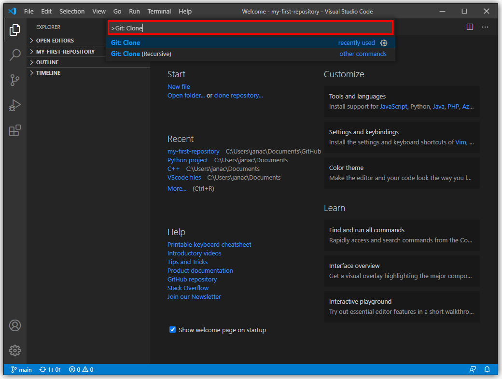Screen dimensions: 502x379
Task: Select the Git: Clone command
Action: tap(251, 42)
